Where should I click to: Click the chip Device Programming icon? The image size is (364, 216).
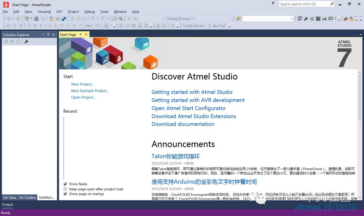coord(318,19)
